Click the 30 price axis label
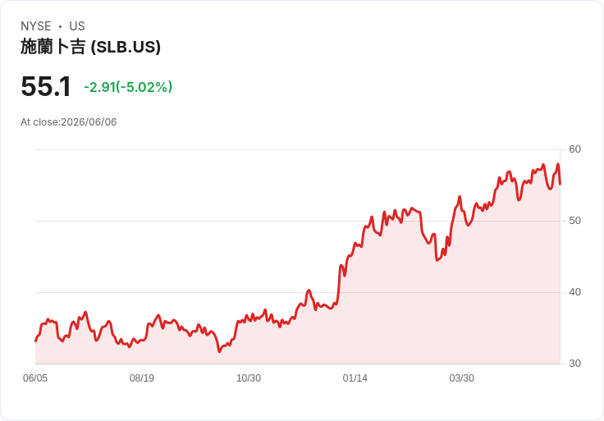Screen dimensions: 604x421 [574, 364]
